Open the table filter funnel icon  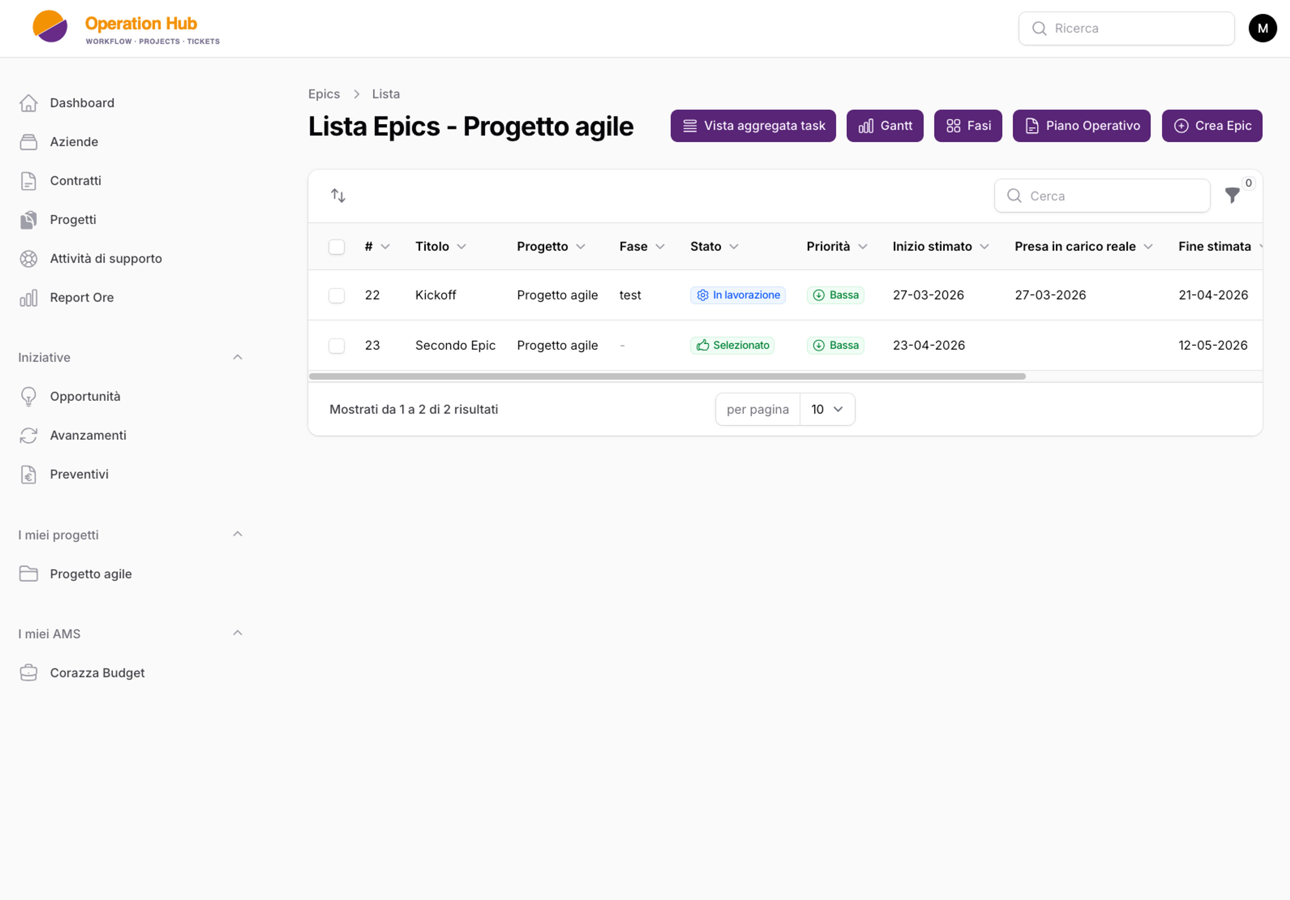pyautogui.click(x=1232, y=196)
